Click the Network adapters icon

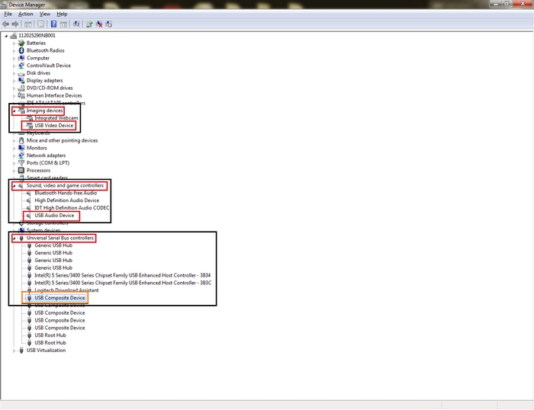point(21,155)
